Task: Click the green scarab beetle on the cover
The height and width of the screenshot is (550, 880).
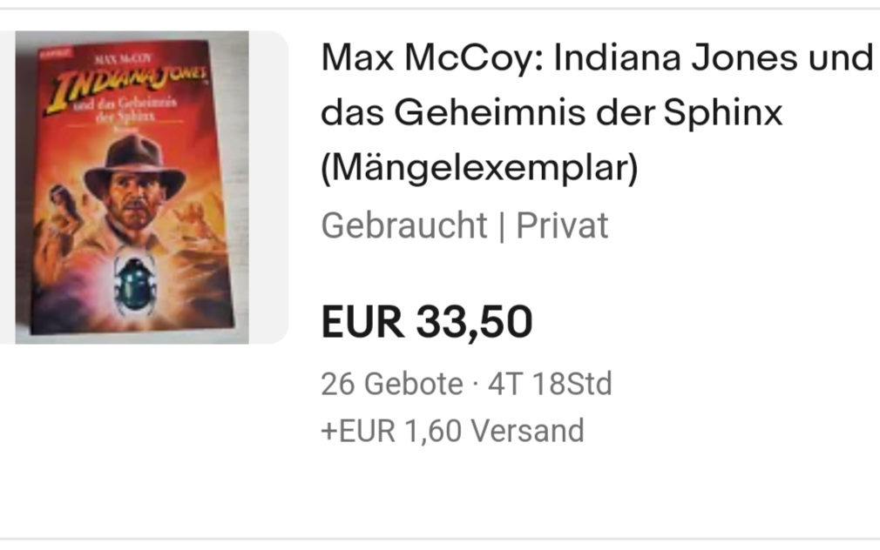Action: 133,285
